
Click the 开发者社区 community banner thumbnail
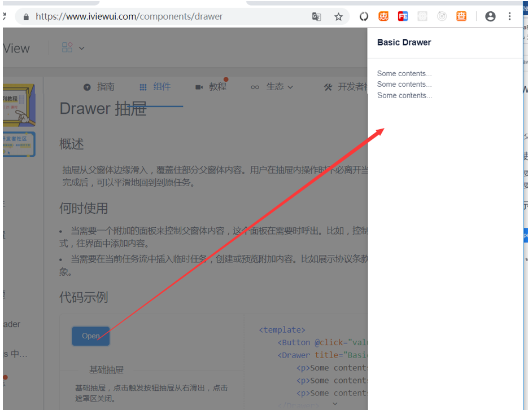[19, 144]
